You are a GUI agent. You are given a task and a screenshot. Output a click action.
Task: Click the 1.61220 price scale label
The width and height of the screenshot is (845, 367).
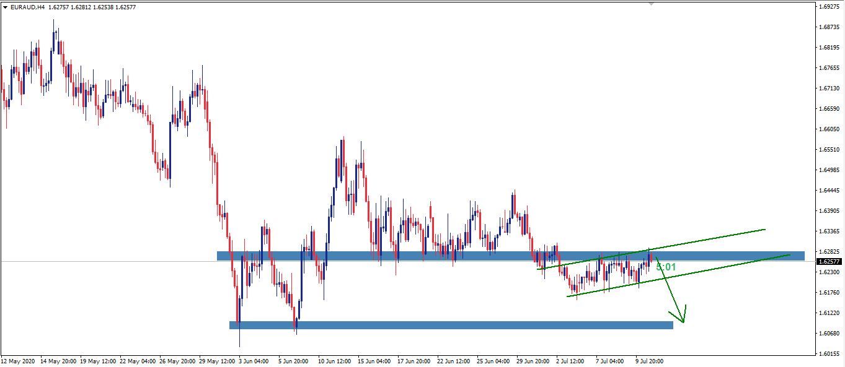[x=829, y=313]
